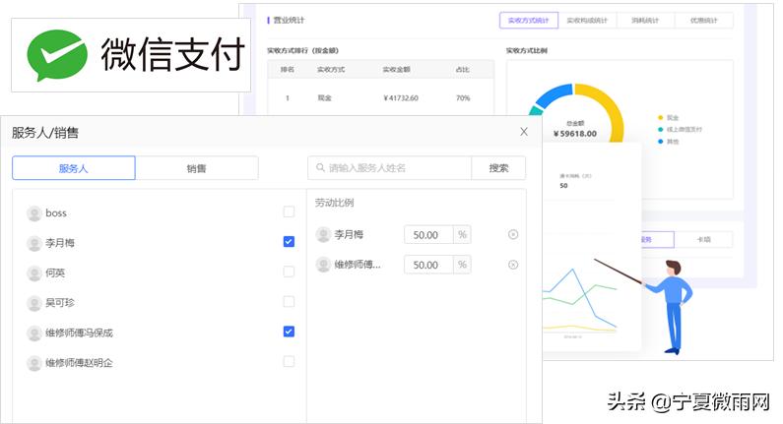This screenshot has height=424, width=783.
Task: Open the 实收方式统计 tab
Action: point(529,21)
